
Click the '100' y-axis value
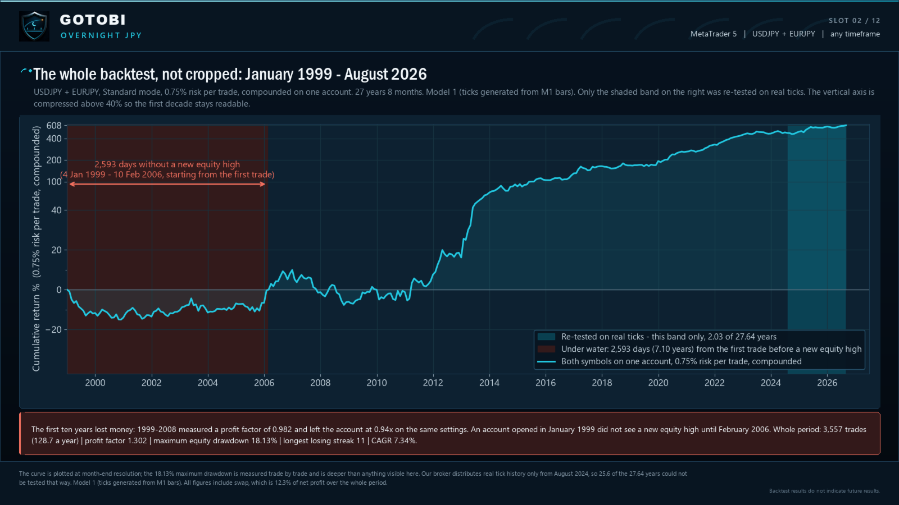click(x=54, y=182)
